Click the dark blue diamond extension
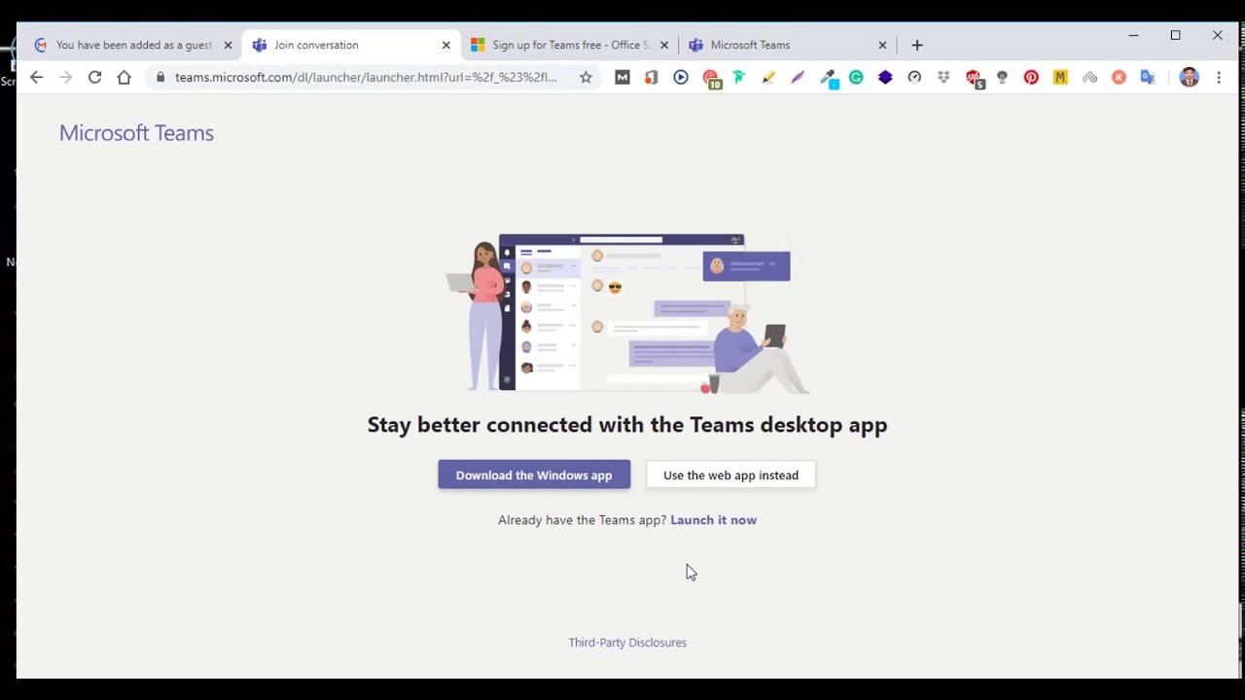Viewport: 1245px width, 700px height. [x=885, y=77]
